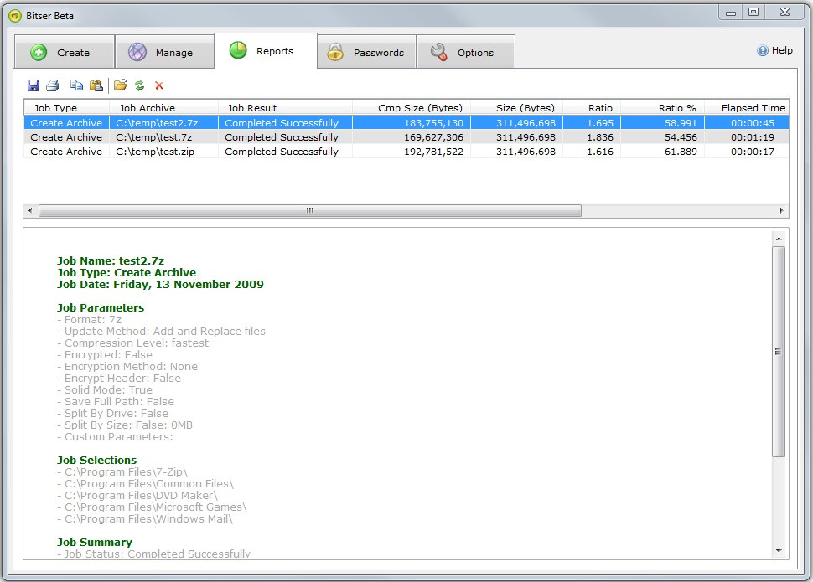This screenshot has height=582, width=813.
Task: Click the red X delete icon
Action: 159,85
